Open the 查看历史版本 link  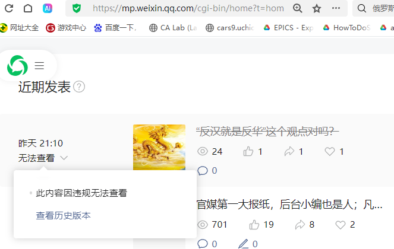click(x=64, y=216)
